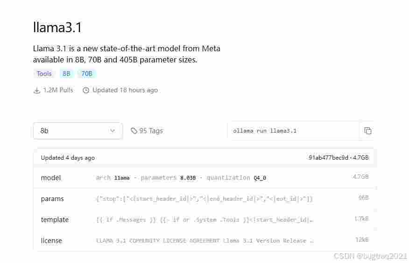This screenshot has height=263, width=409.
Task: Click the LLAMA 3.1 COMMUNITY LICENSE AGREEMENT text
Action: (x=158, y=241)
